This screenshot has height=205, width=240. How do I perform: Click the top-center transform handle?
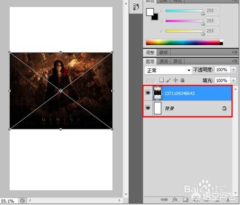tap(60, 52)
